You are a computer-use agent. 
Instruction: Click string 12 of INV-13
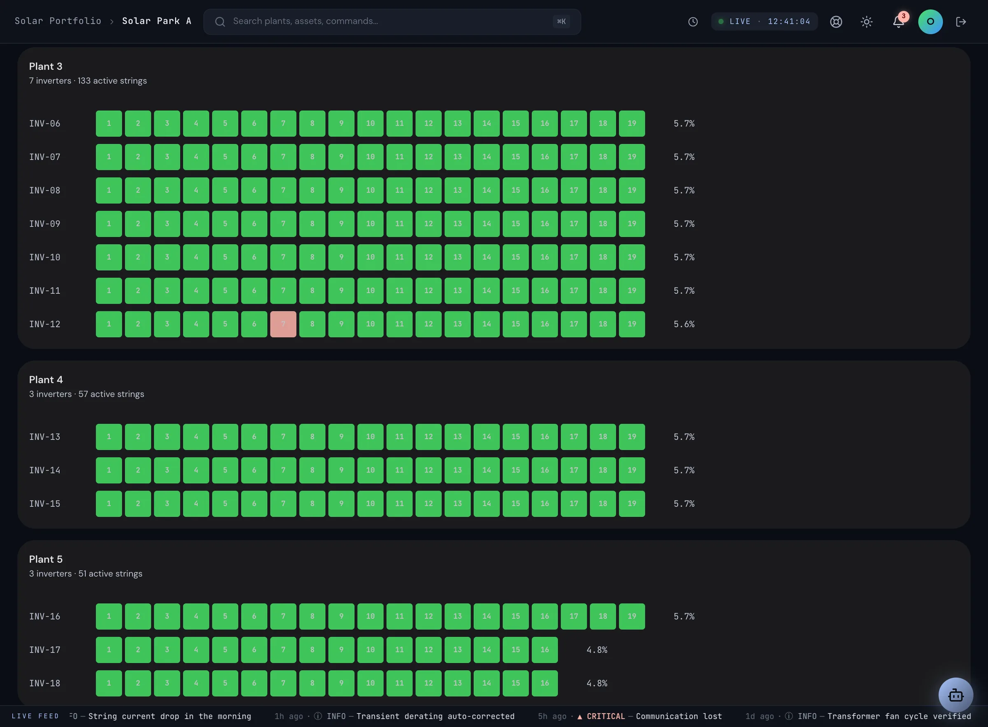[428, 437]
